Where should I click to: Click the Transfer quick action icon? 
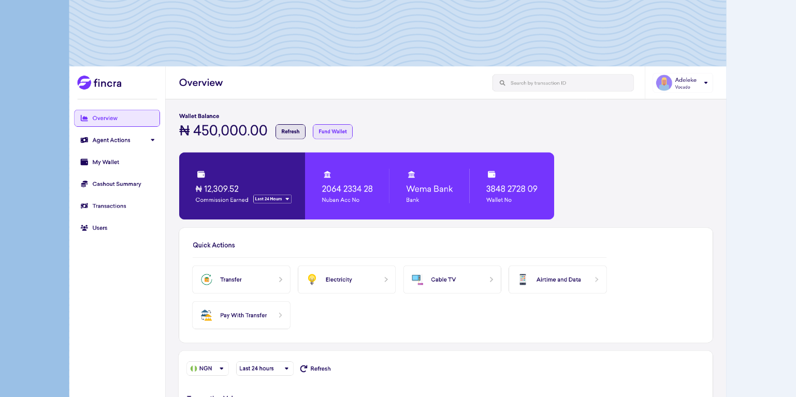(x=207, y=280)
